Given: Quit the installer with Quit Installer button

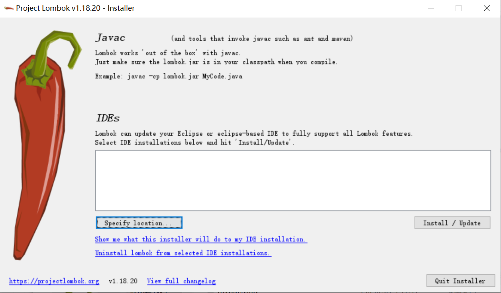Looking at the screenshot, I should click(460, 281).
